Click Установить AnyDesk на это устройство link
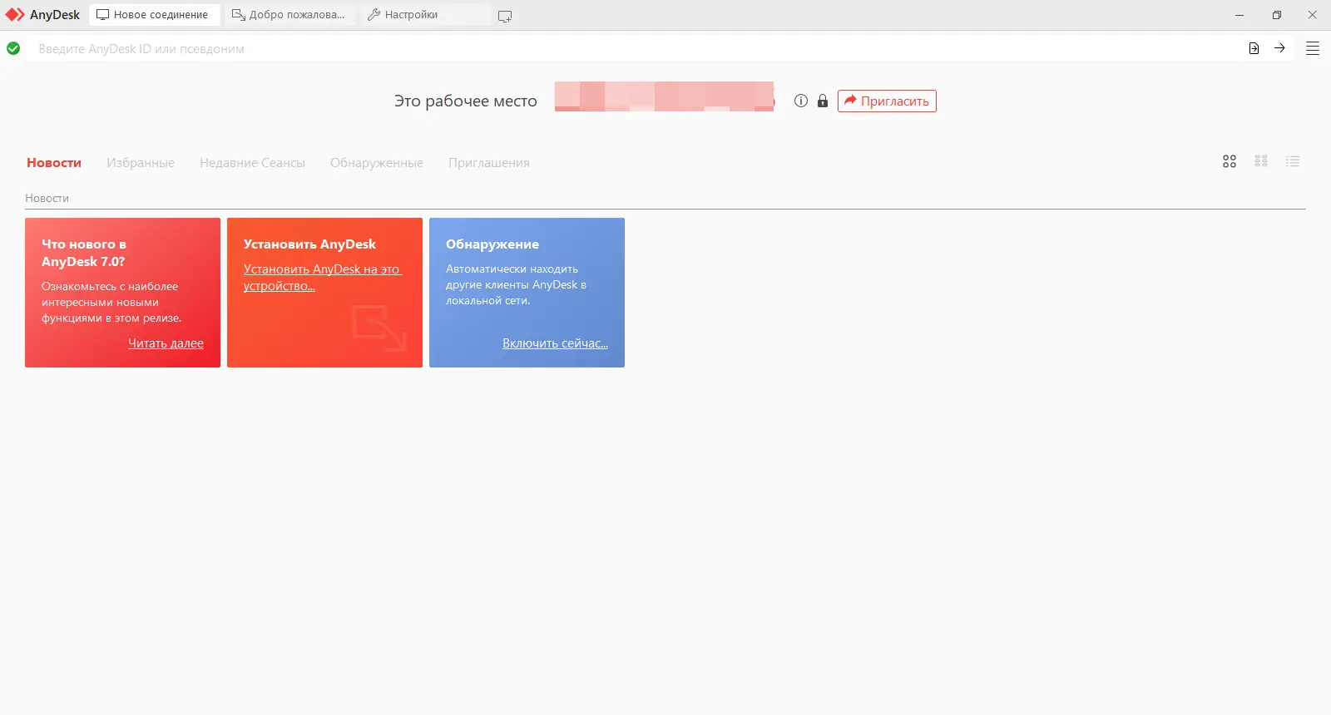Viewport: 1331px width, 715px height. tap(322, 278)
